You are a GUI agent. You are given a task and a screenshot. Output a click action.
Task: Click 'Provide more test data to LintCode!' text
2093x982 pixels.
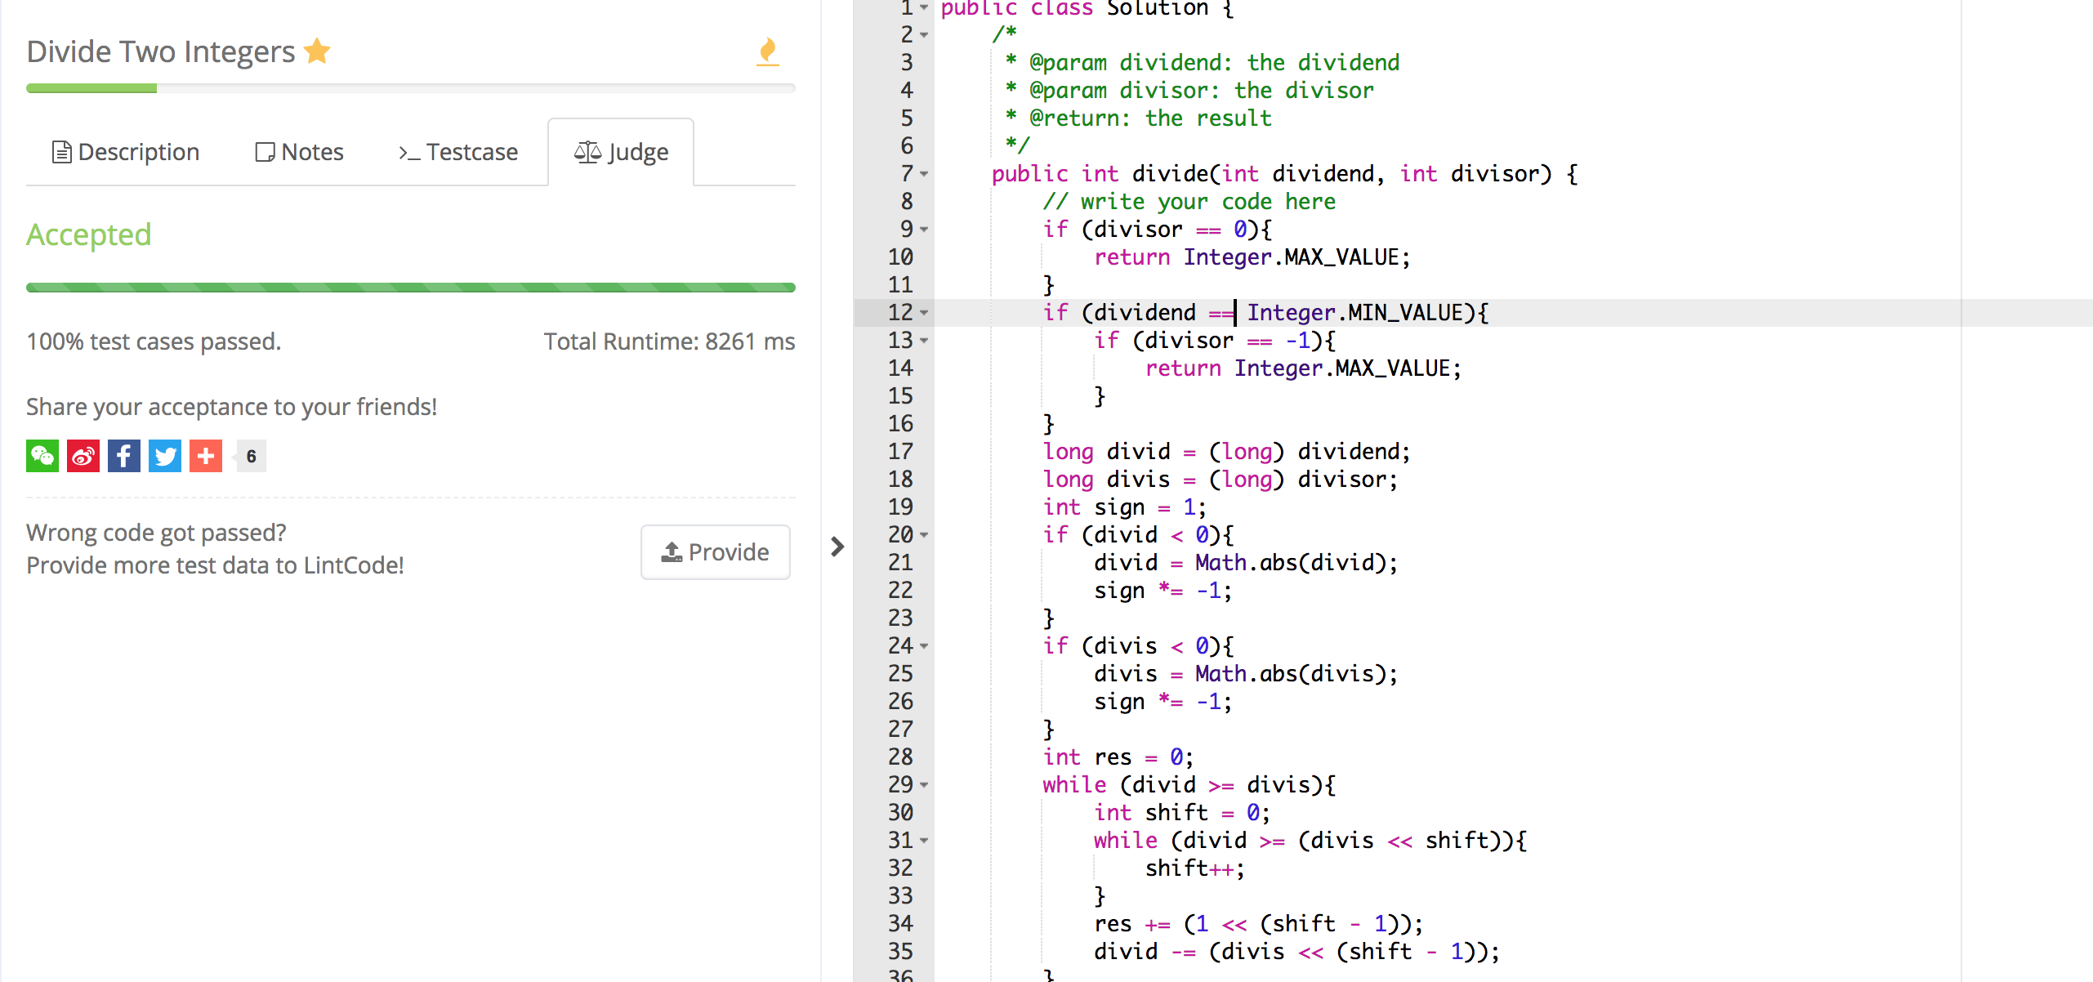pos(215,565)
